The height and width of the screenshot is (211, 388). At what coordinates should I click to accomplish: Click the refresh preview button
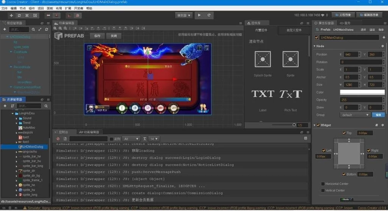[x=209, y=16]
